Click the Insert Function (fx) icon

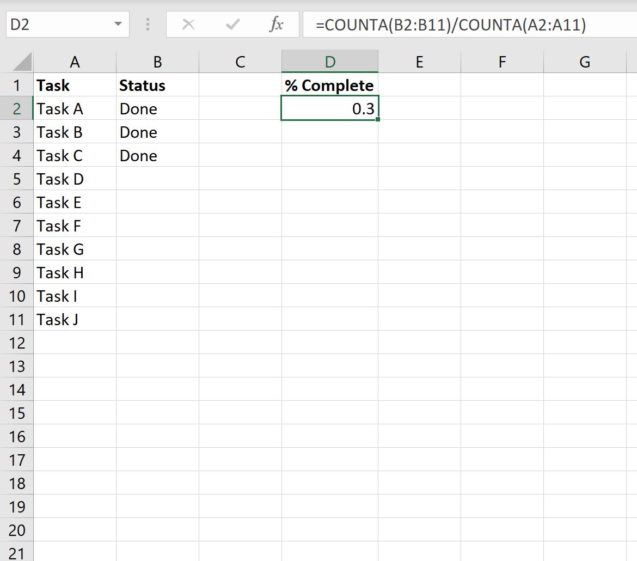coord(277,24)
